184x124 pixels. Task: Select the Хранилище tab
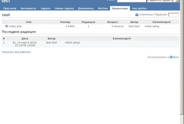click(x=120, y=8)
